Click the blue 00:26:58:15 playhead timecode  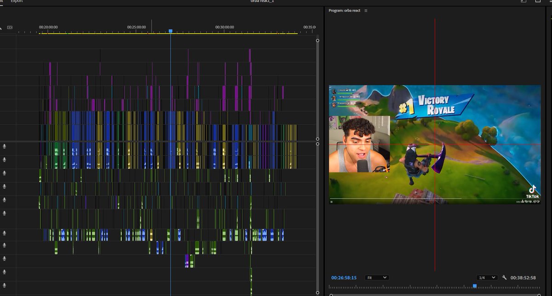click(344, 278)
